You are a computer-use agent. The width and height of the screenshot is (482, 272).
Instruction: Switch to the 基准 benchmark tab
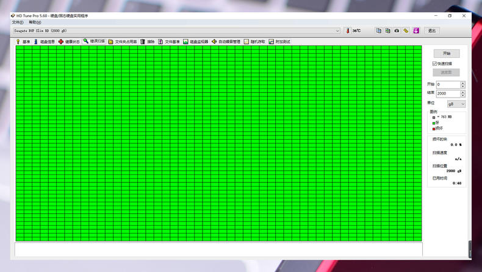23,41
